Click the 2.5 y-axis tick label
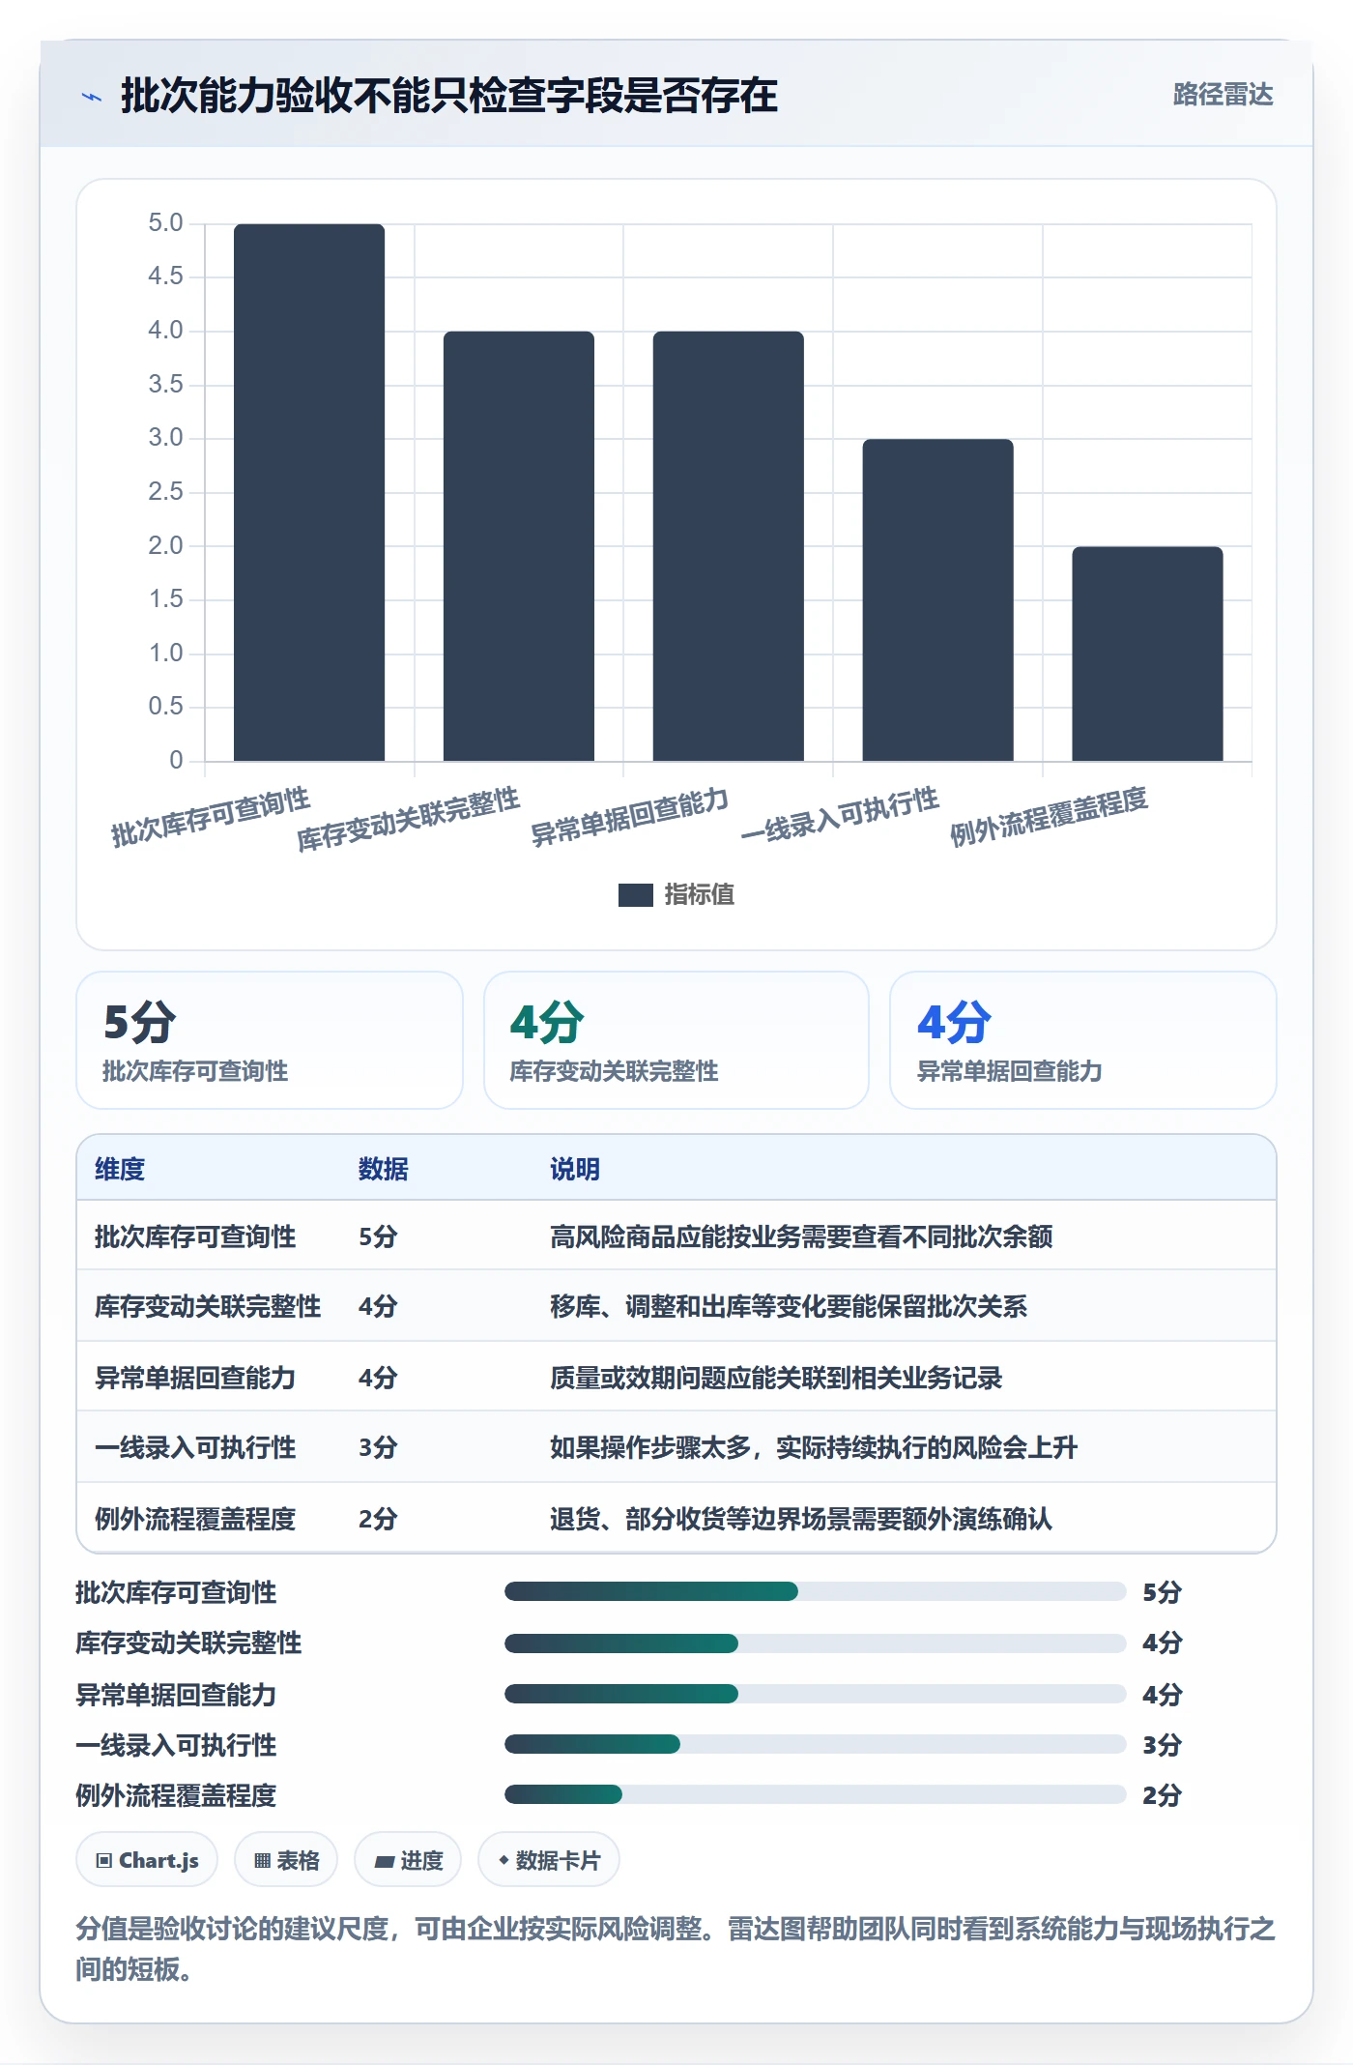This screenshot has height=2065, width=1353. (x=165, y=492)
